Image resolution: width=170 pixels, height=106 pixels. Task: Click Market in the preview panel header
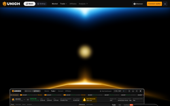(x=47, y=91)
